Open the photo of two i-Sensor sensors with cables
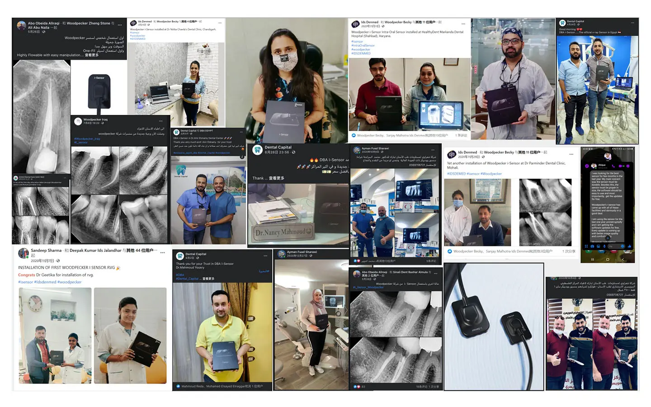Image resolution: width=651 pixels, height=407 pixels. (494, 327)
